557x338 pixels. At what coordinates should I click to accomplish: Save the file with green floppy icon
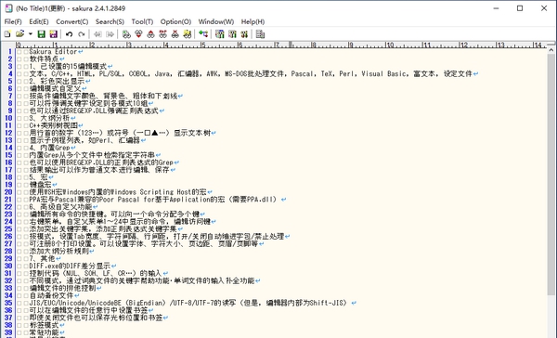coord(42,34)
